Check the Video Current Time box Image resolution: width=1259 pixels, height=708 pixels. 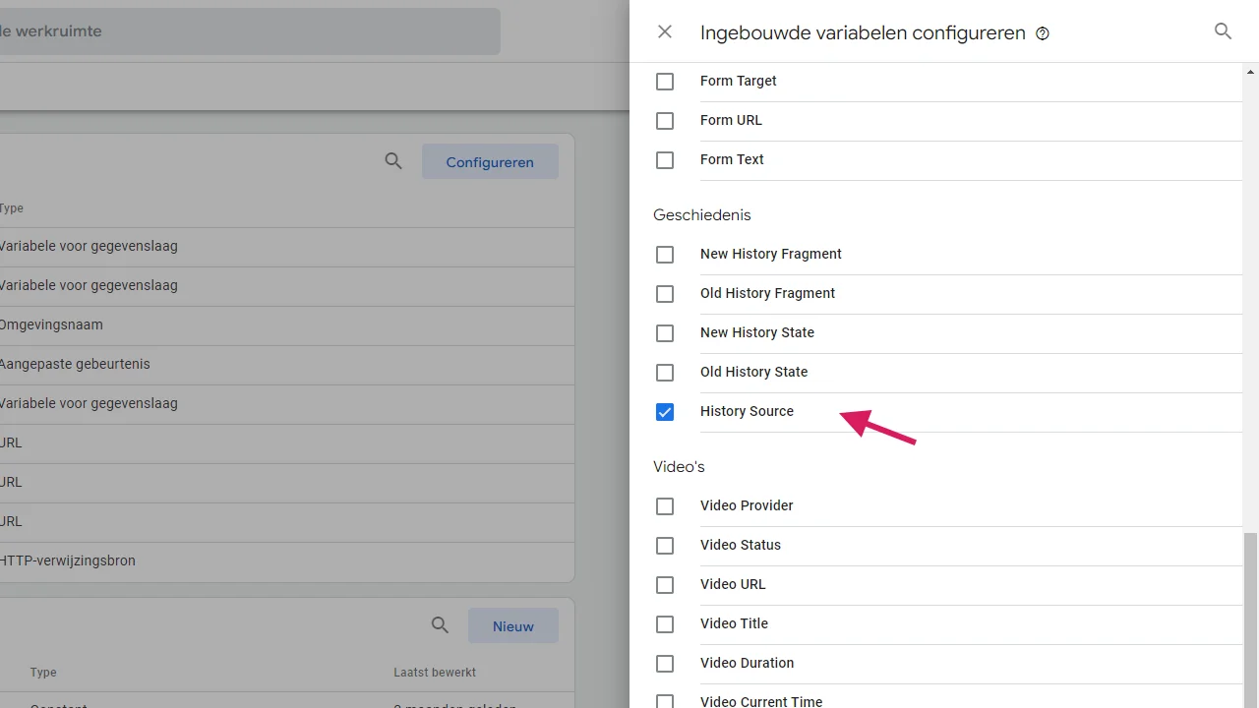click(x=665, y=701)
